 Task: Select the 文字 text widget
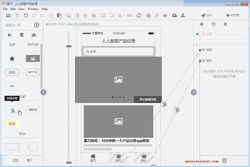coord(12,45)
